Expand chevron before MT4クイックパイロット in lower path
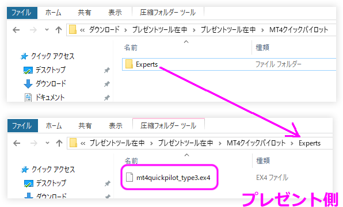Screen dimensions: 343x207 click(x=220, y=144)
